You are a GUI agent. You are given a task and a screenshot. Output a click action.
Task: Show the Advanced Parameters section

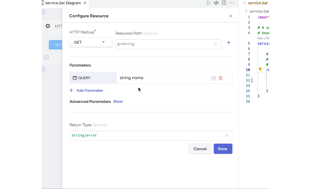pos(118,101)
